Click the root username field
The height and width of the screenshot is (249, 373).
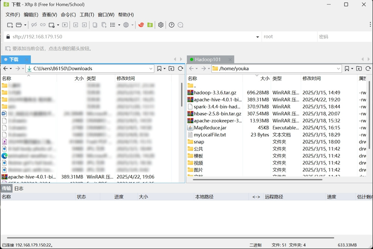coord(289,37)
